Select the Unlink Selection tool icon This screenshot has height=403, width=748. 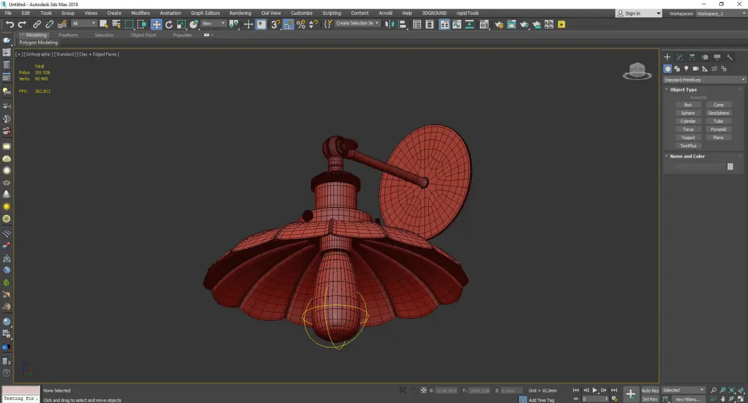coord(49,24)
